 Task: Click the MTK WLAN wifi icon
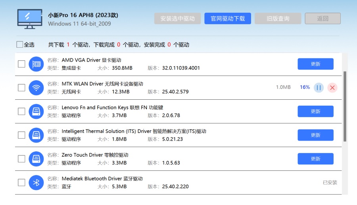[x=36, y=88]
